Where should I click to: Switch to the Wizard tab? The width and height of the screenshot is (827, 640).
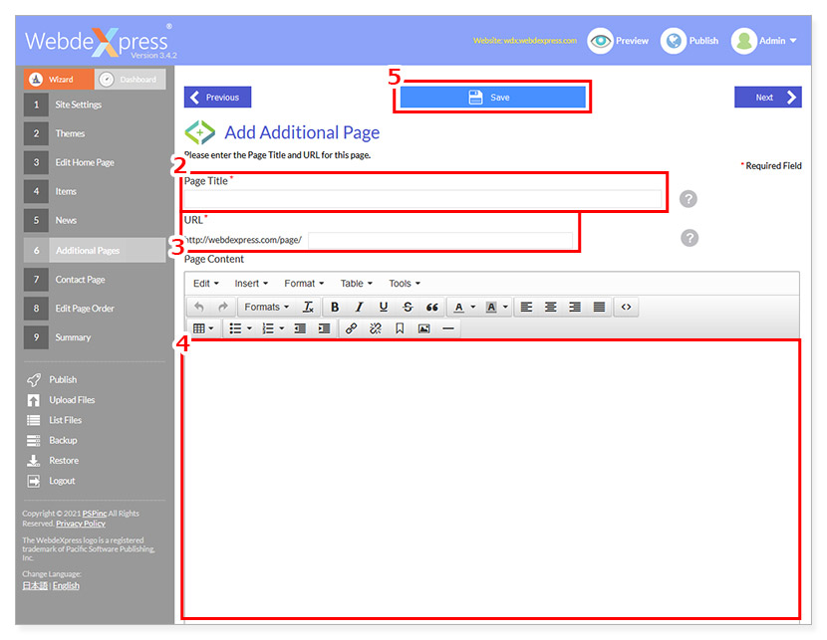pyautogui.click(x=59, y=79)
